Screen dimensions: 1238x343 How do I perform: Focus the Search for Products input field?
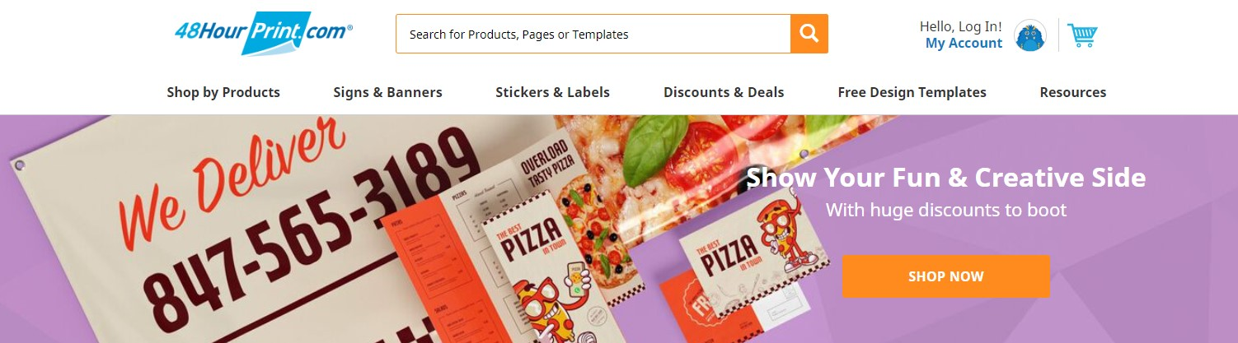coord(593,34)
